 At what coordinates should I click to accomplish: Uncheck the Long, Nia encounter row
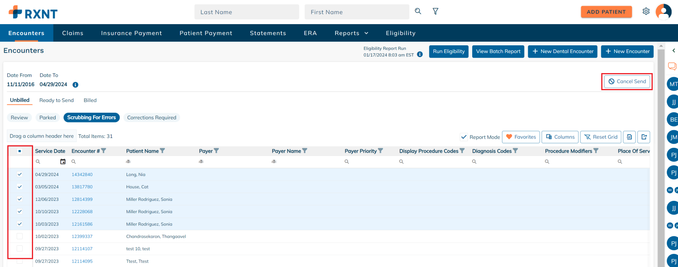(x=20, y=174)
